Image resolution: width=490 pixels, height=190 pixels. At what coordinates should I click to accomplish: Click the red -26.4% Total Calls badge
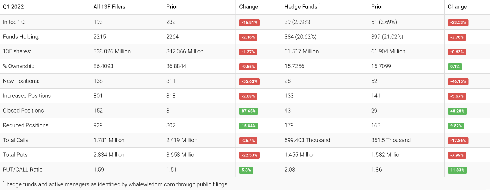coord(248,141)
